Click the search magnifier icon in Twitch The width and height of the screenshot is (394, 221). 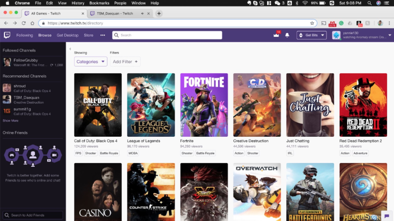(x=116, y=35)
